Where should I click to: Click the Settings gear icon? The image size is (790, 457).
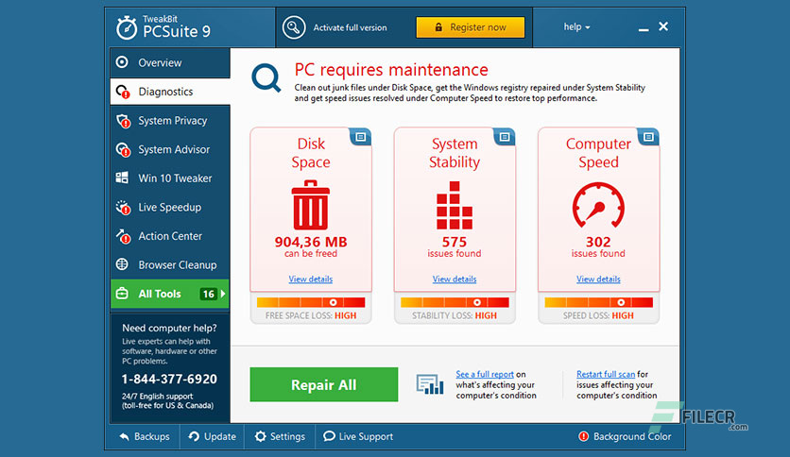tap(261, 436)
